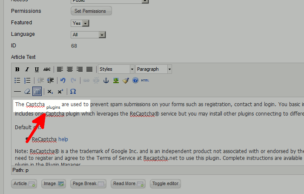Insert an unordered bullet list
Viewport: 304px width, 194px height.
click(17, 81)
